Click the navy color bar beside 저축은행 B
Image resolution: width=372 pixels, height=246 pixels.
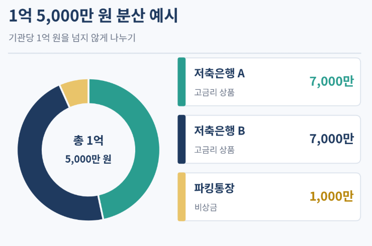[x=181, y=140]
